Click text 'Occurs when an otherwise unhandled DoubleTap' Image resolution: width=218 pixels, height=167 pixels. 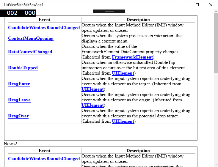(128, 62)
